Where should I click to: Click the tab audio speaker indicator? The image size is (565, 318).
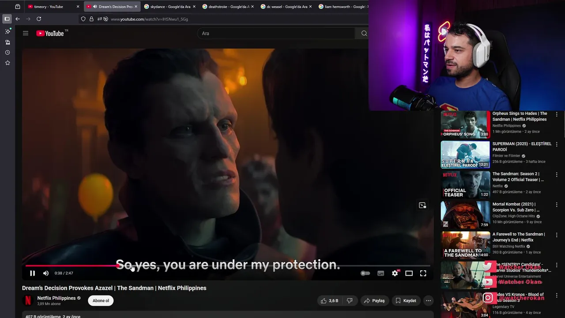point(95,7)
